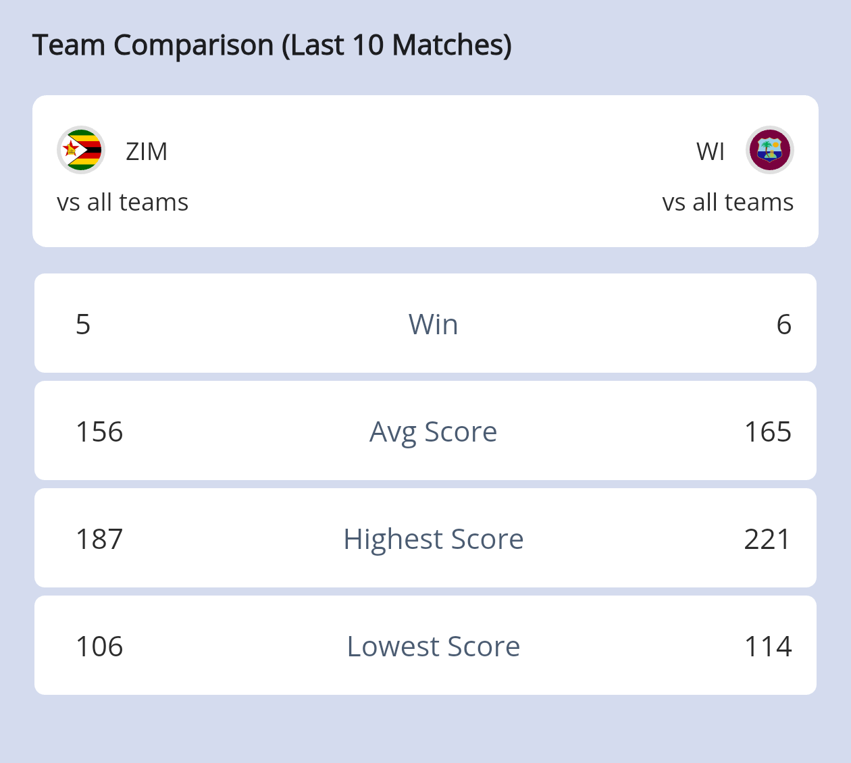
Task: Tap the West Indies team crest icon
Action: 769,150
